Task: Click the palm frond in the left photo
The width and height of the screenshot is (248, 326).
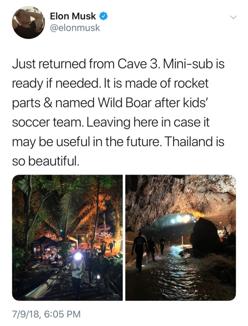Action: pos(69,210)
